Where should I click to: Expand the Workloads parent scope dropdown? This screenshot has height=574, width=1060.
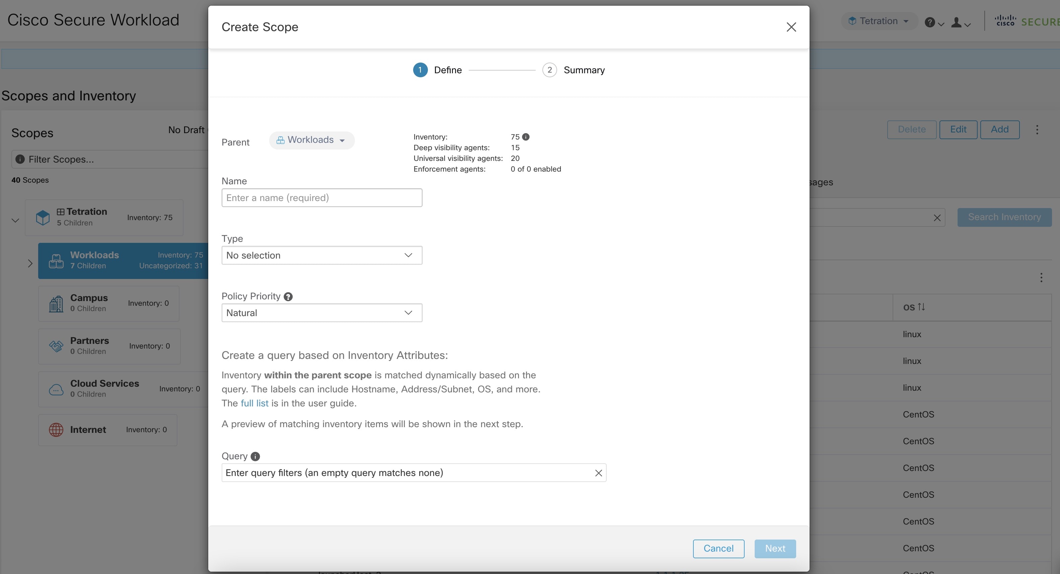click(x=342, y=140)
